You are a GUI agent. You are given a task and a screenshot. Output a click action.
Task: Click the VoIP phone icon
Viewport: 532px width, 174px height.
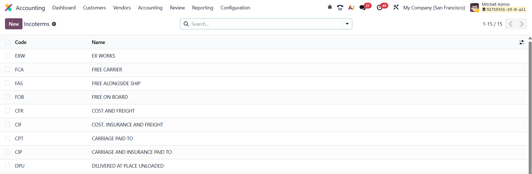point(340,7)
